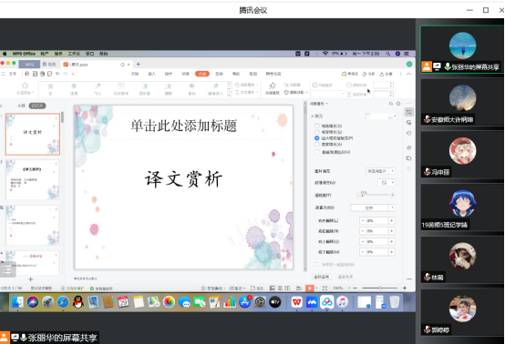Click the reset background button beside Apply to All
The height and width of the screenshot is (344, 505).
click(345, 277)
